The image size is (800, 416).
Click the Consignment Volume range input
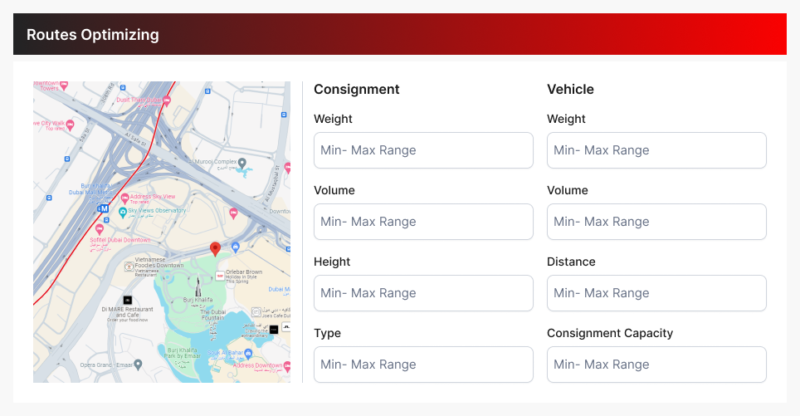tap(423, 222)
